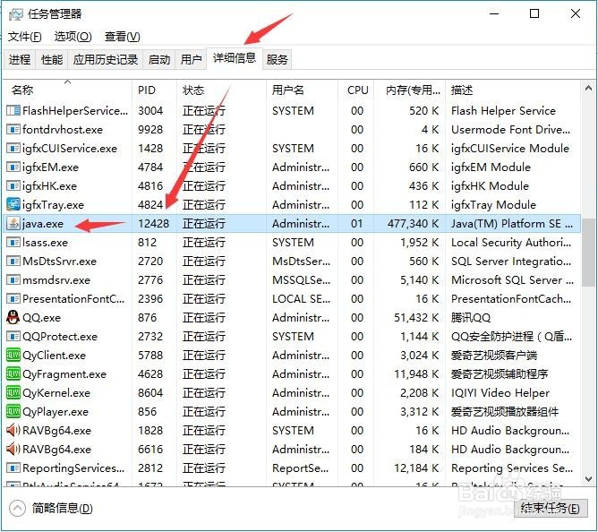Click PID value 9928
598x532 pixels.
[x=150, y=130]
